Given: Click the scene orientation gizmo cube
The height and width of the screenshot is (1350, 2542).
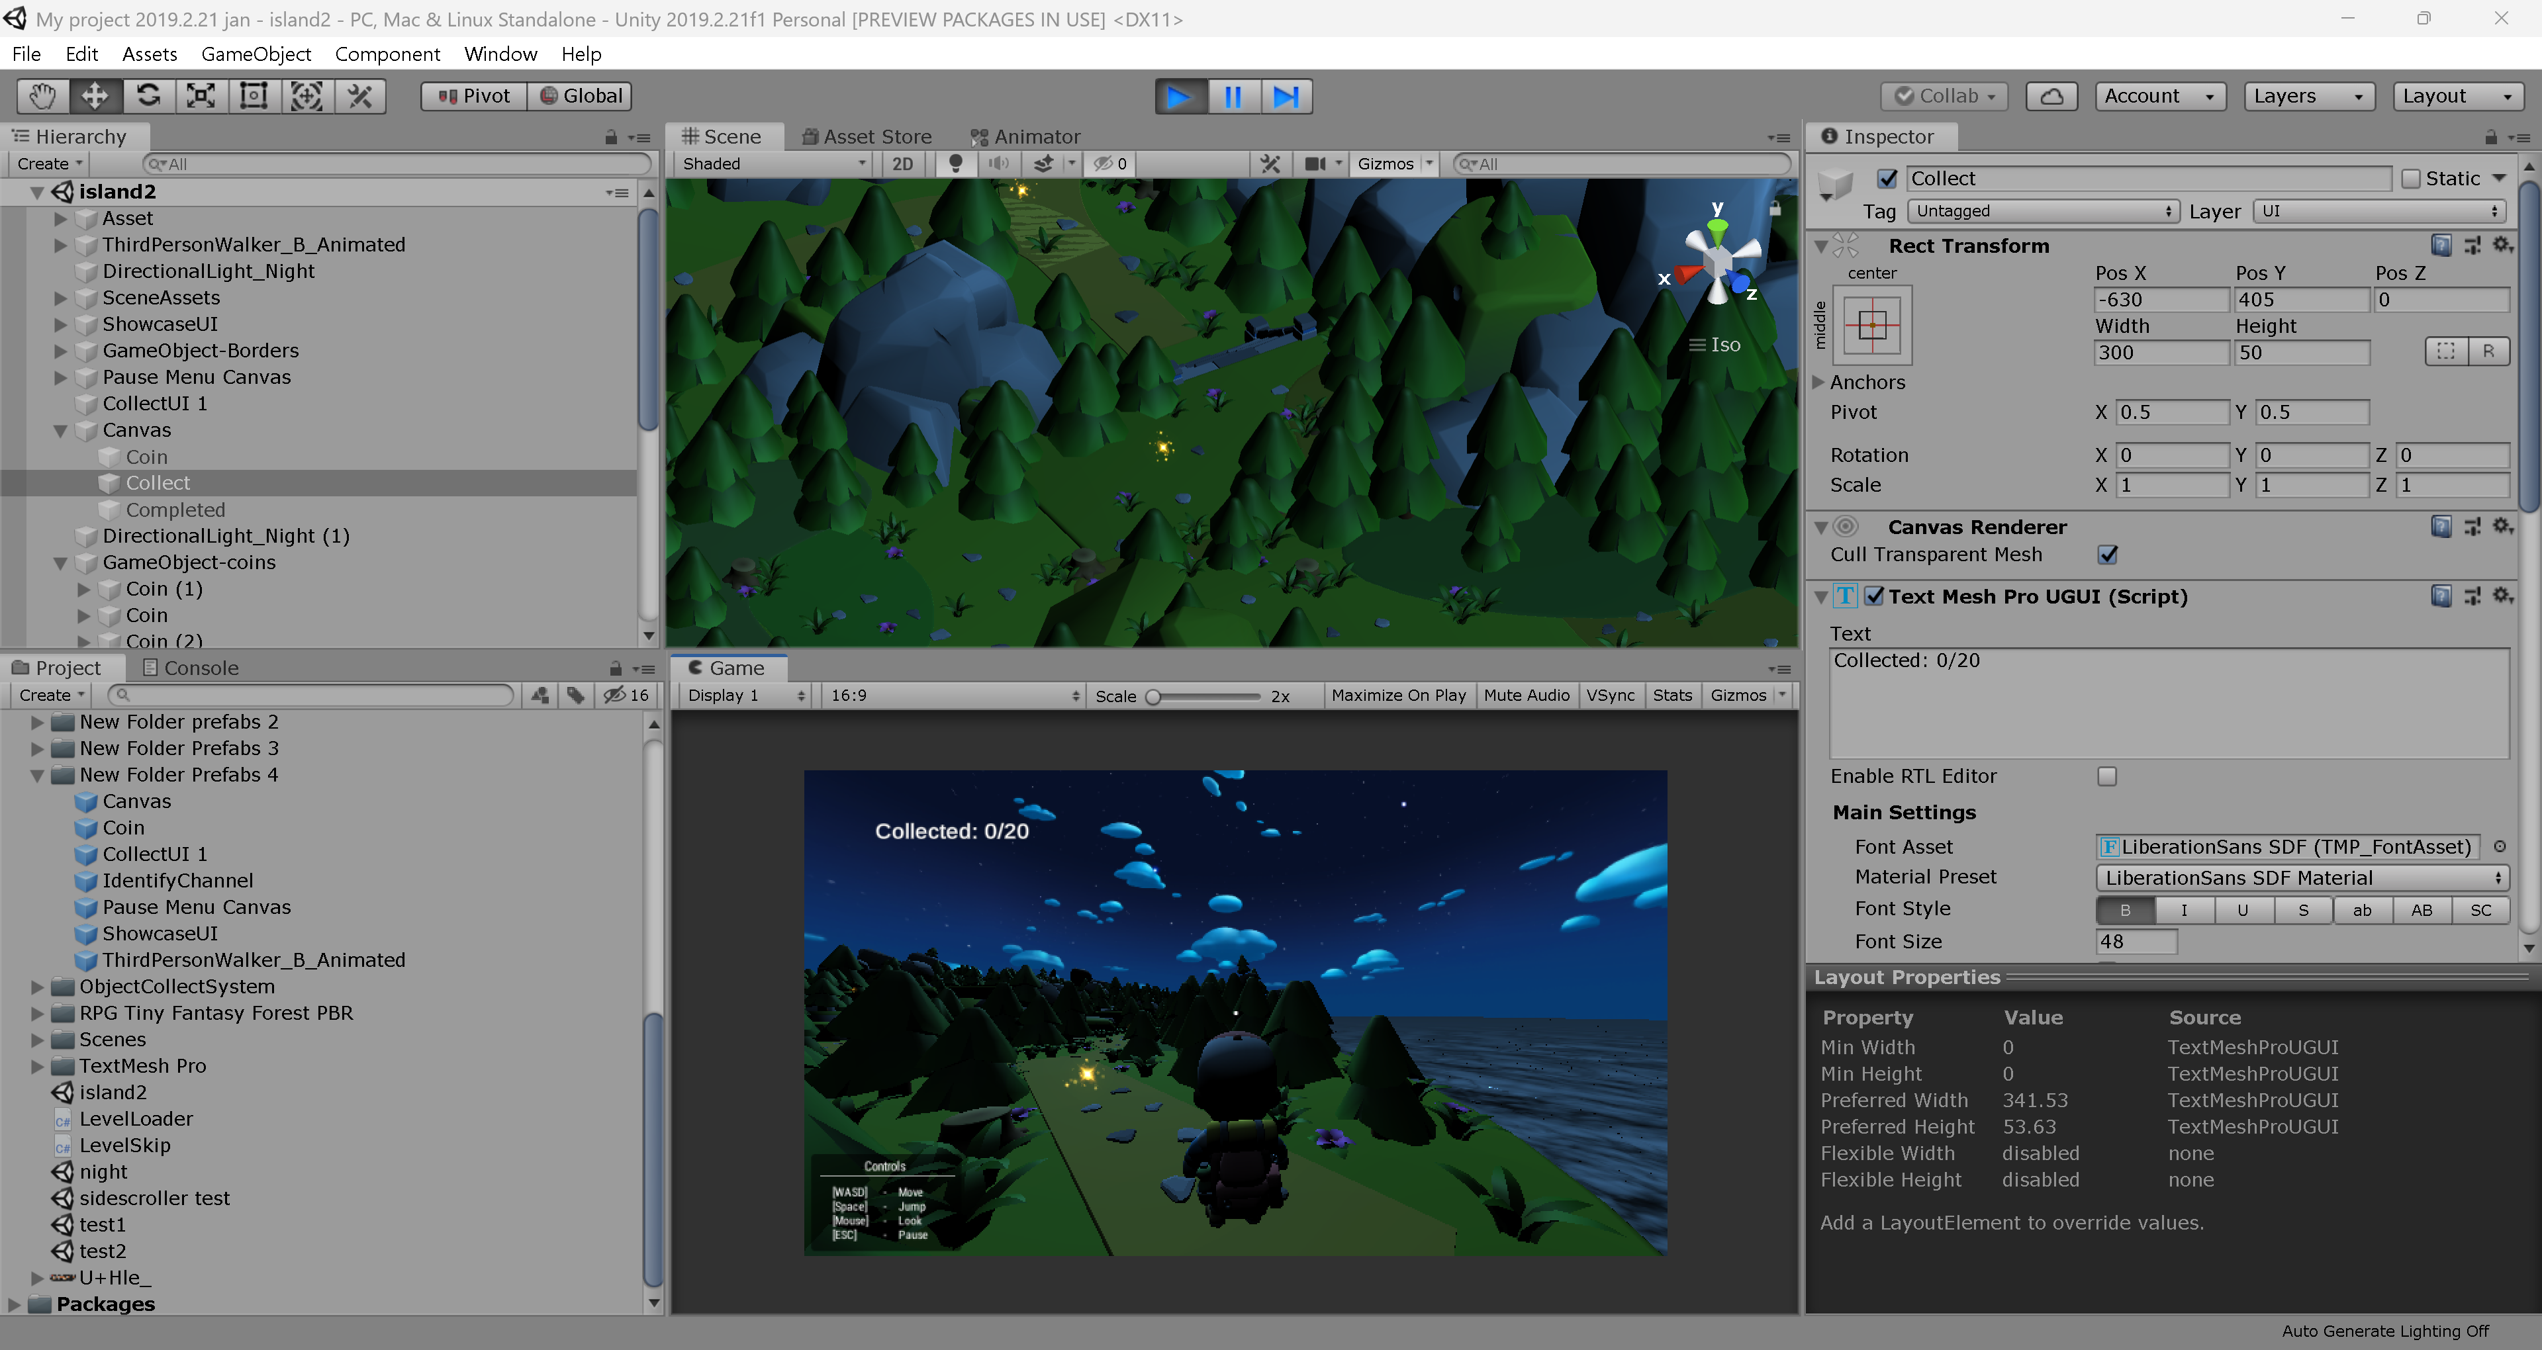Looking at the screenshot, I should (x=1718, y=261).
